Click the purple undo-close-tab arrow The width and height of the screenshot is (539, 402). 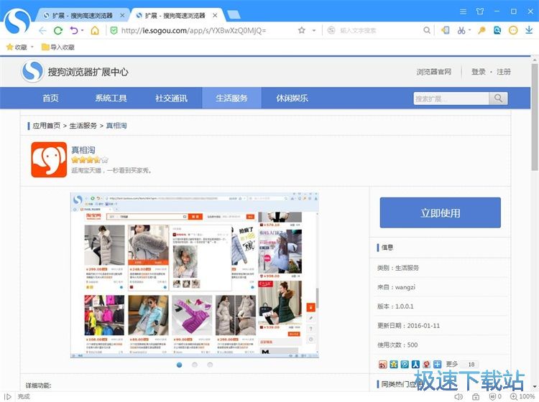pyautogui.click(x=73, y=30)
